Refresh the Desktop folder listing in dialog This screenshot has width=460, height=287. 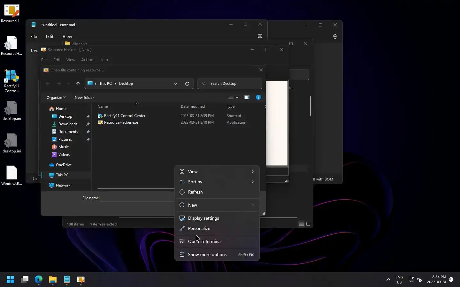click(187, 84)
